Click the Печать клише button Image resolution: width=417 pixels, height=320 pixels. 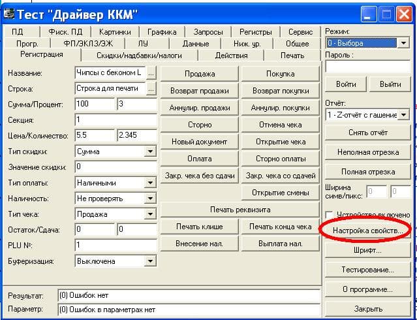pos(200,227)
